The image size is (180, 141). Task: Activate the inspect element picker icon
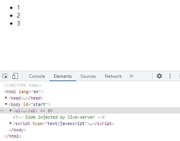5,76
